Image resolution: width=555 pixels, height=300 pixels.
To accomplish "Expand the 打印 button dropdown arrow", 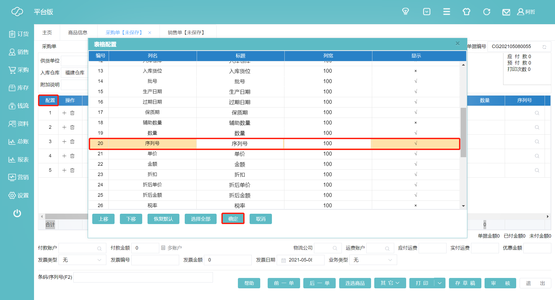I will 440,283.
